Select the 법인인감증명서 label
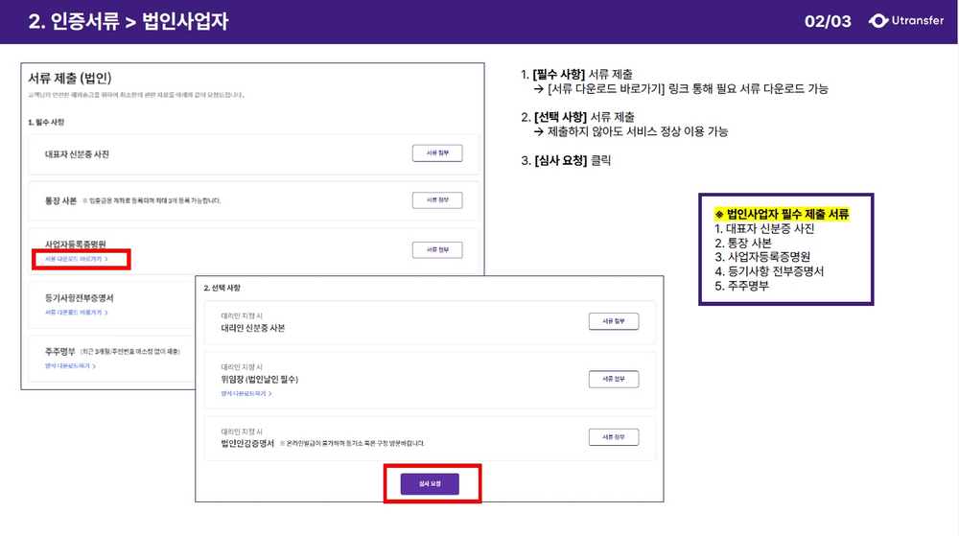This screenshot has height=536, width=959. pos(247,443)
